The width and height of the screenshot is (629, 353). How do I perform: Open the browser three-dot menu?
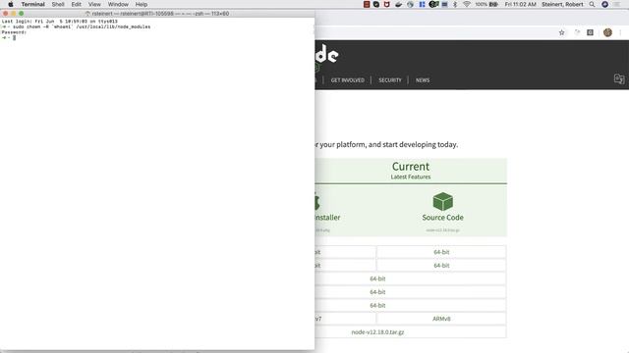pyautogui.click(x=620, y=32)
